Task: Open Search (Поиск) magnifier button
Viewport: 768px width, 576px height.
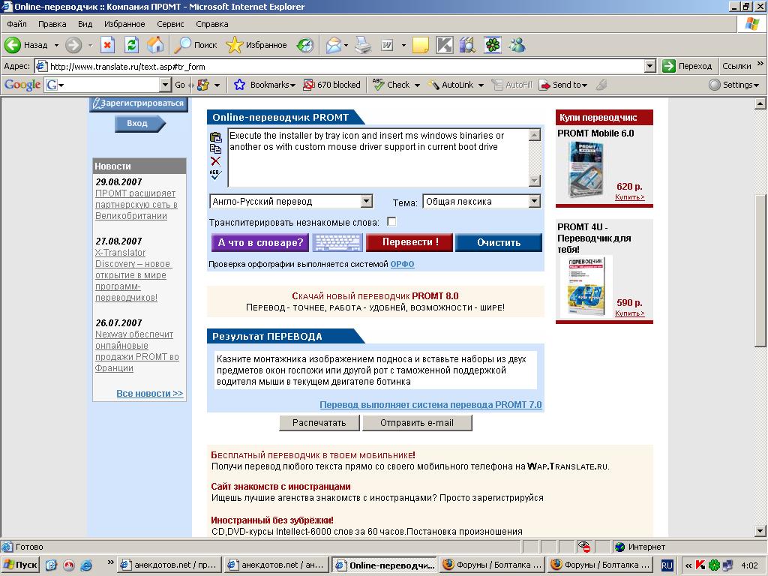Action: click(196, 45)
